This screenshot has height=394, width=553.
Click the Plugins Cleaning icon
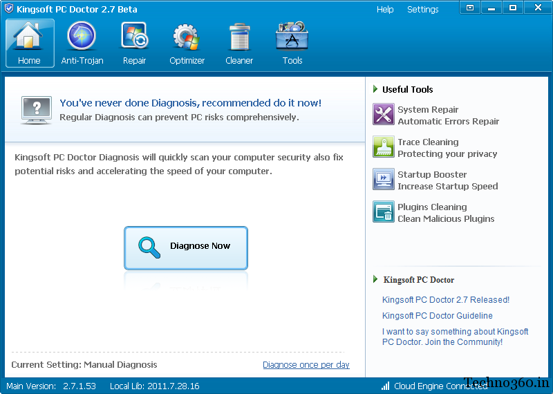pos(384,212)
